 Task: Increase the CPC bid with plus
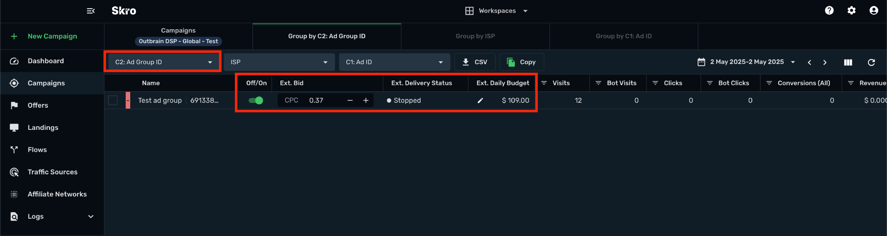coord(366,100)
